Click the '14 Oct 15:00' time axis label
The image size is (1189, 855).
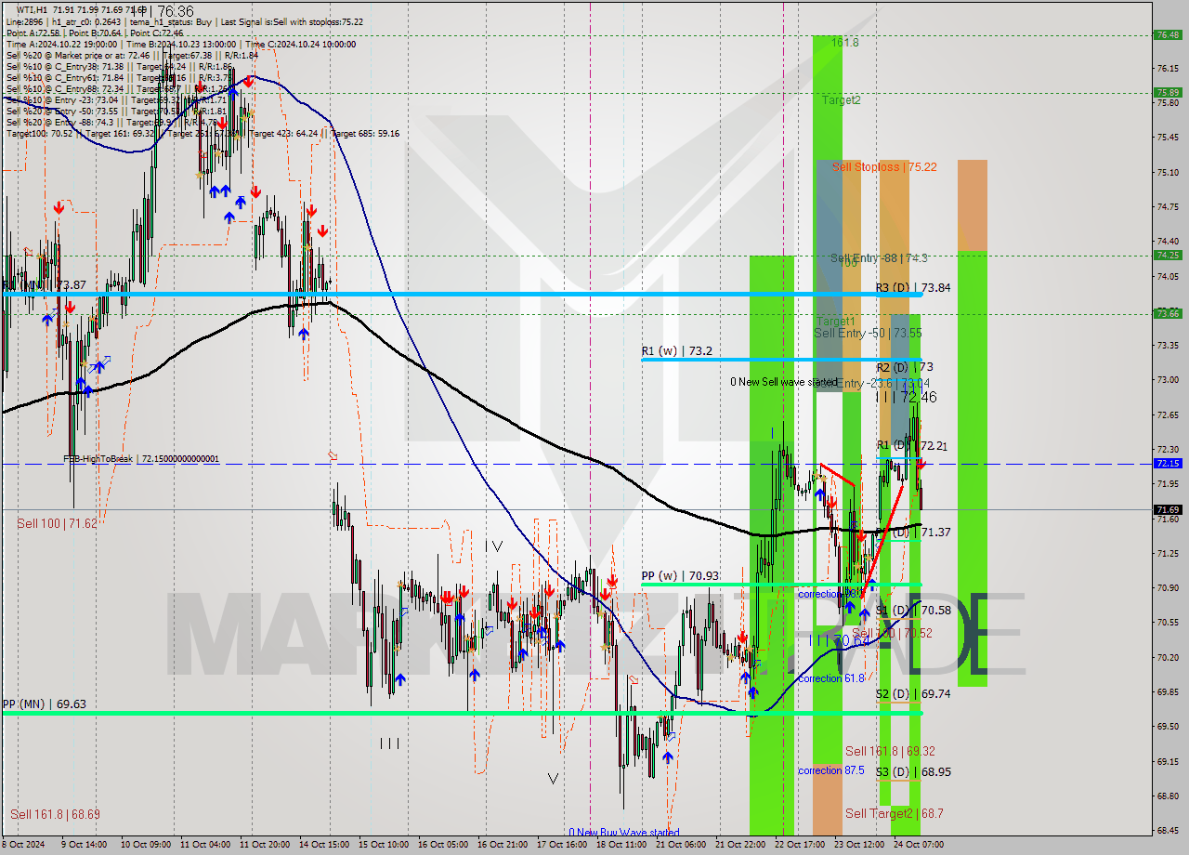pyautogui.click(x=323, y=845)
